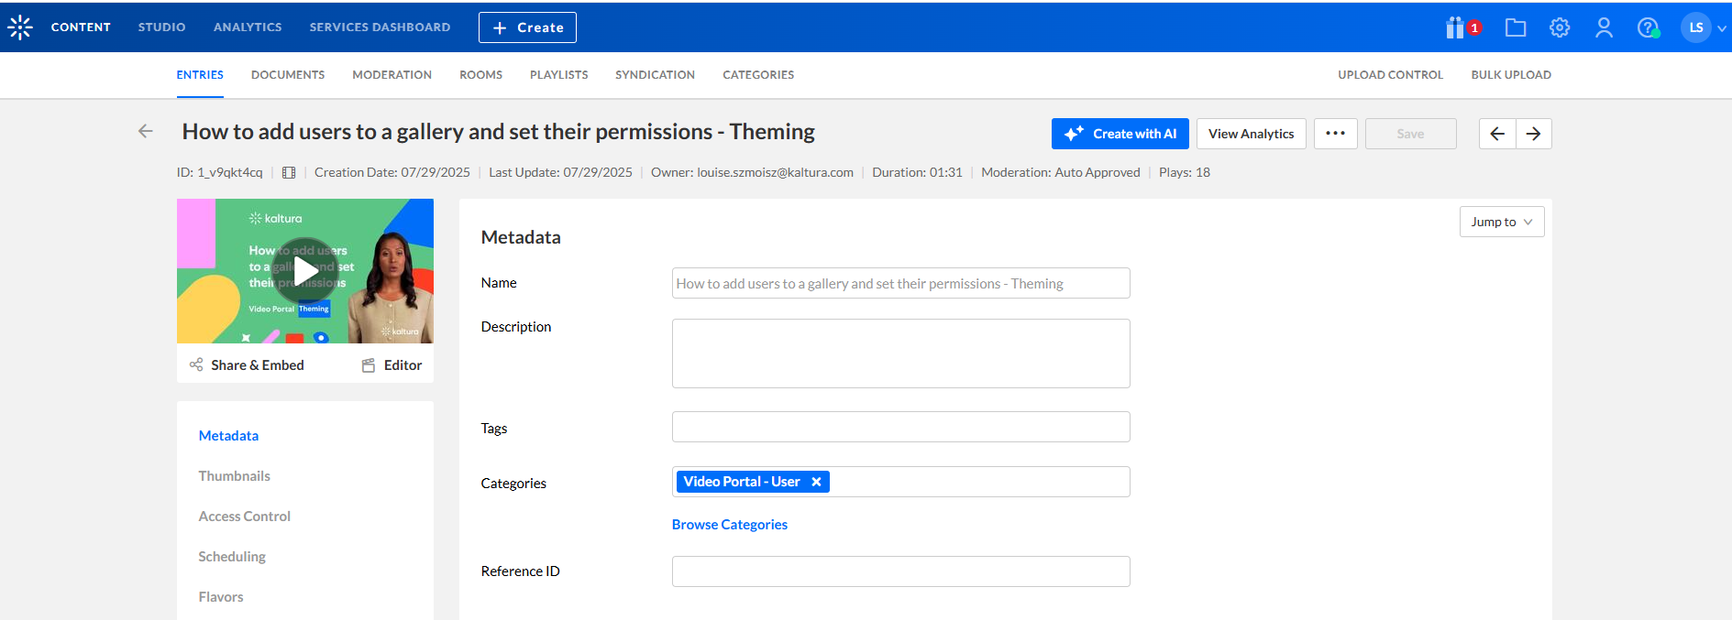
Task: Open the folder icon in top bar
Action: 1516,27
